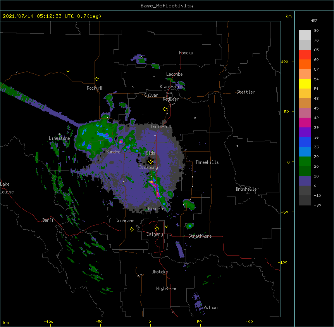Click the yellow V marker north of RockyMH
Viewport: 334px width, 327px height.
(x=68, y=71)
